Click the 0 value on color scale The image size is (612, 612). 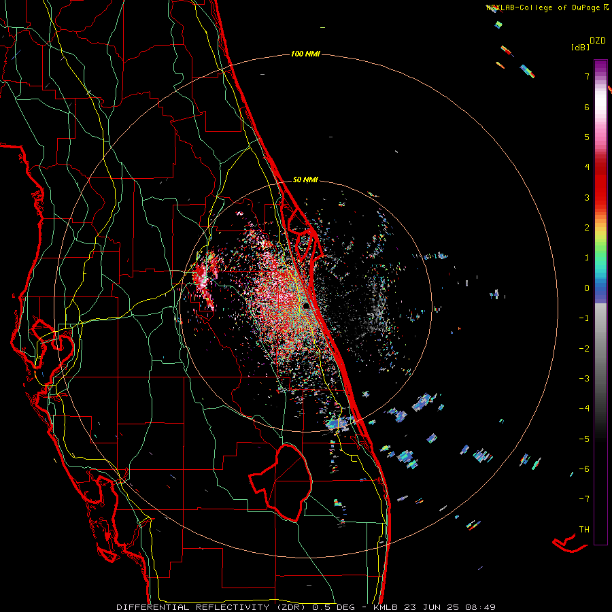tap(587, 288)
